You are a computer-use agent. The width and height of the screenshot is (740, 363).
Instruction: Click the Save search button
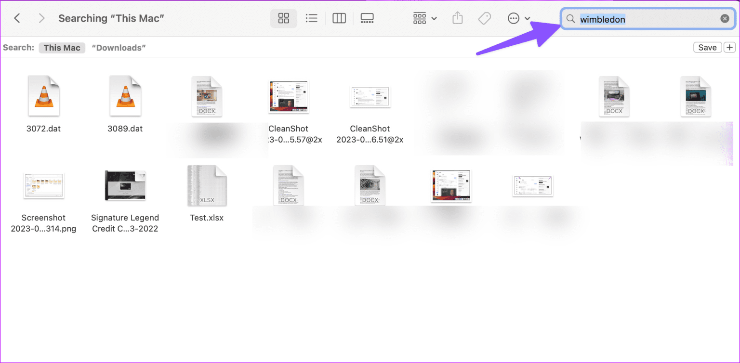707,47
